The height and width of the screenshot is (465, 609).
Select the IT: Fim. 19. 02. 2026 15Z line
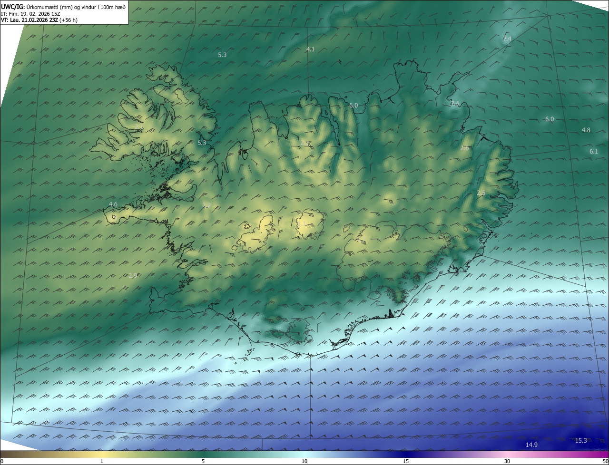pyautogui.click(x=30, y=14)
